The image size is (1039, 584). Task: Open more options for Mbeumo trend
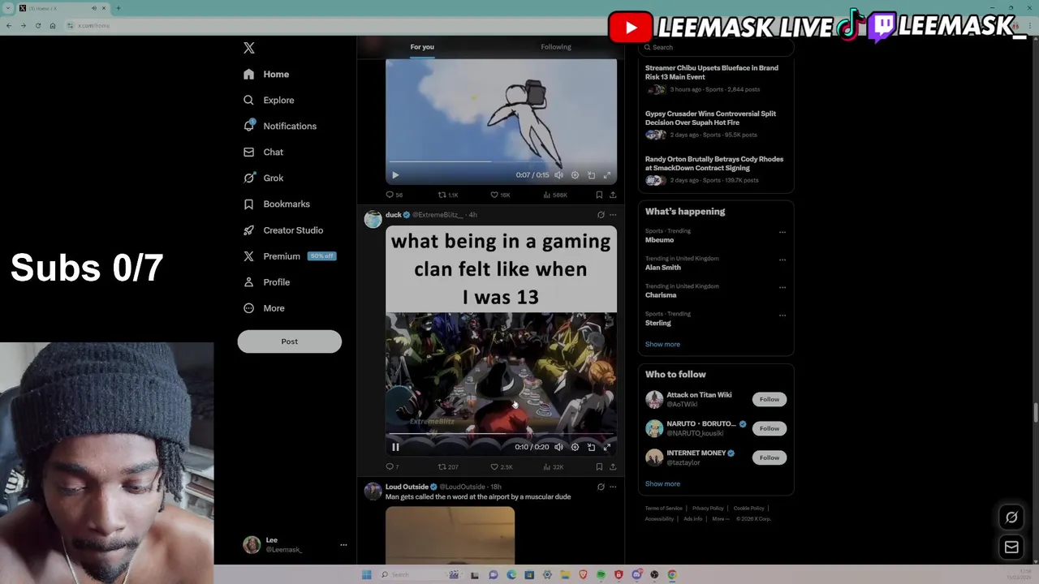pos(782,232)
